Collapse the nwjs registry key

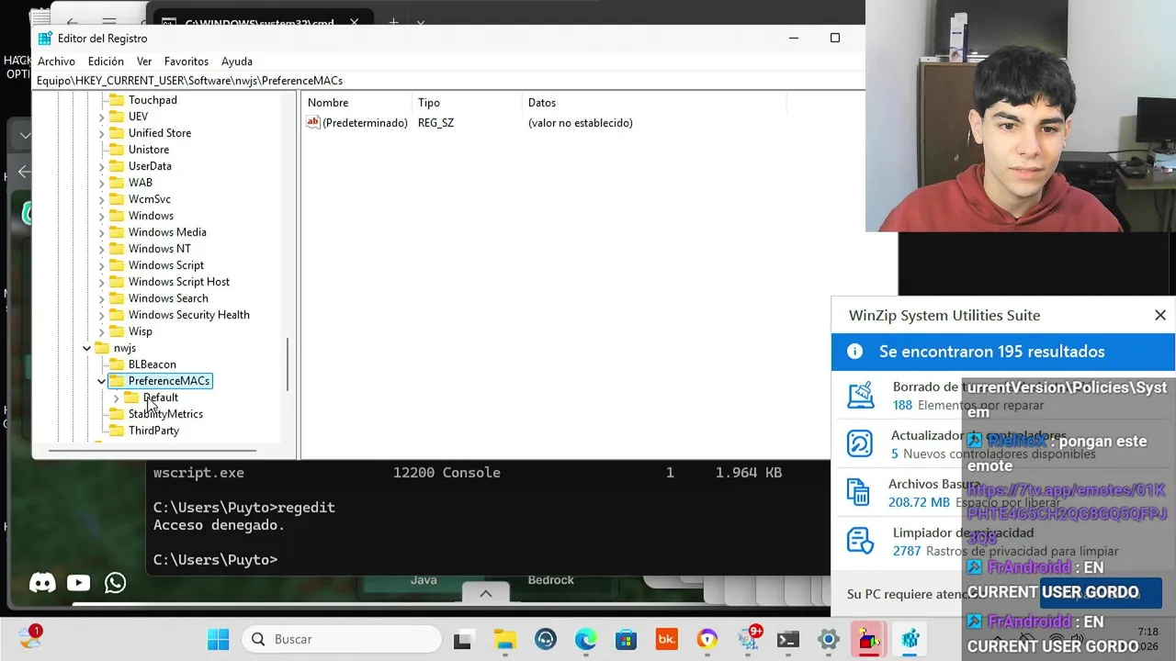(x=87, y=348)
